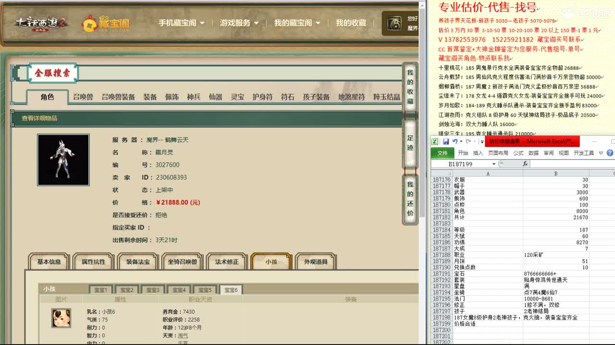Click the 小孩6 baby portrait image

[61, 318]
